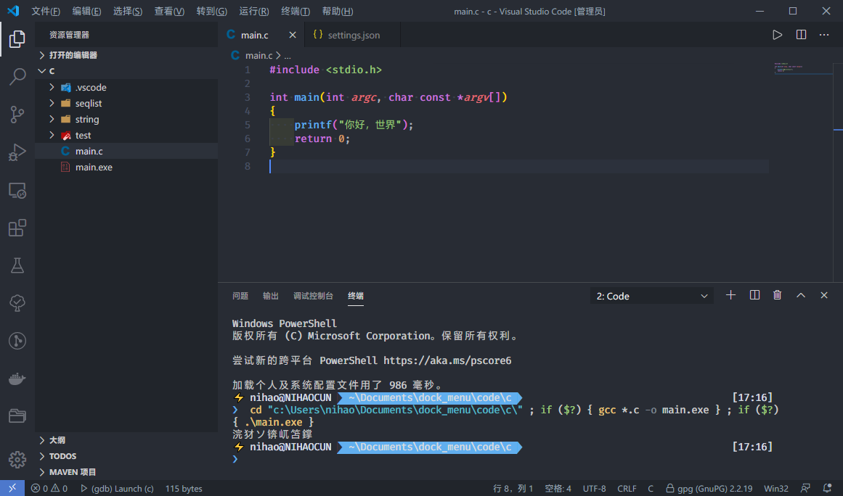
Task: Maximize the panel with the up chevron
Action: tap(801, 295)
